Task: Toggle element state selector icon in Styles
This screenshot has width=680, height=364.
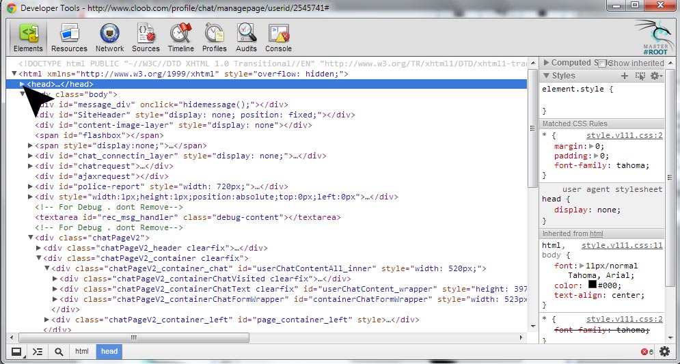Action: (x=640, y=76)
